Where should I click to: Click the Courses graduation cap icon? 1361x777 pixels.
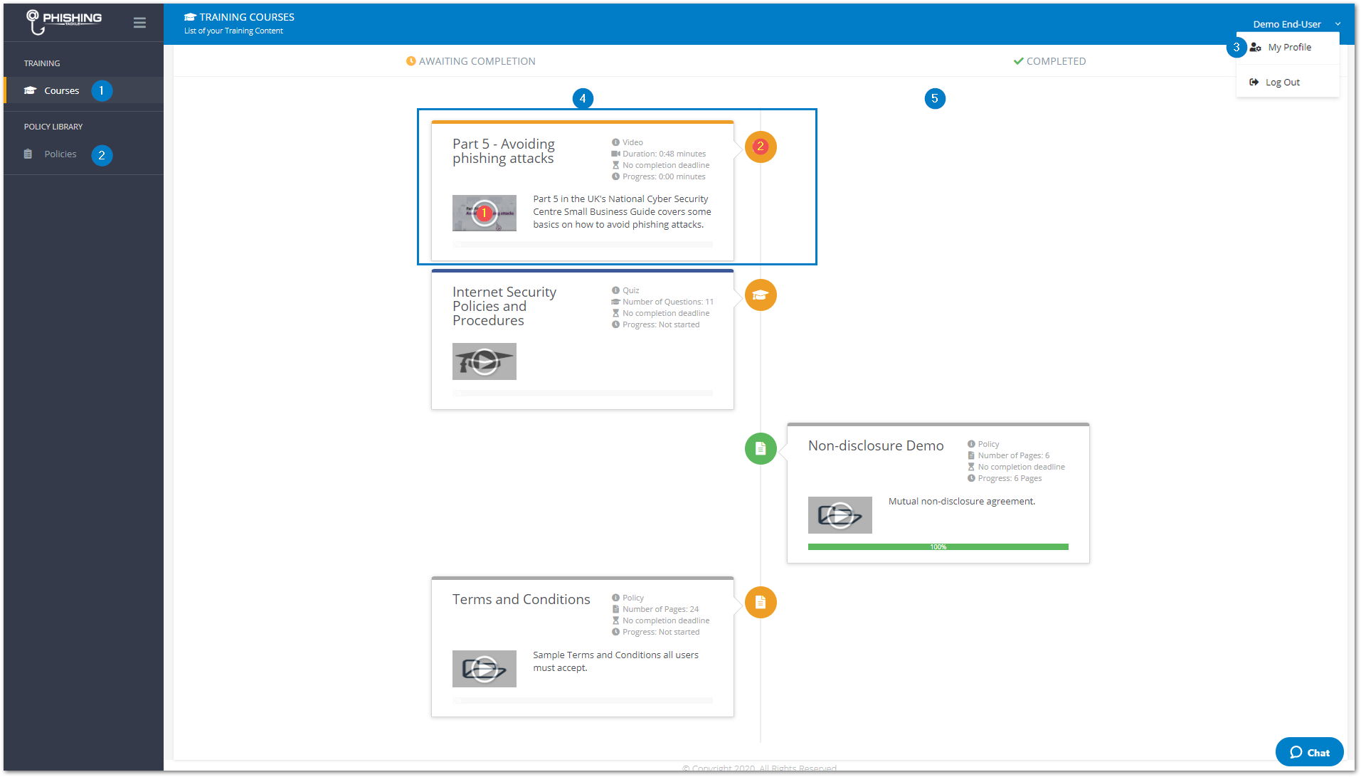coord(30,90)
